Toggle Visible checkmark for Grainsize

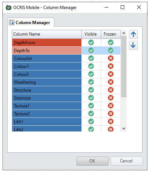91,98
